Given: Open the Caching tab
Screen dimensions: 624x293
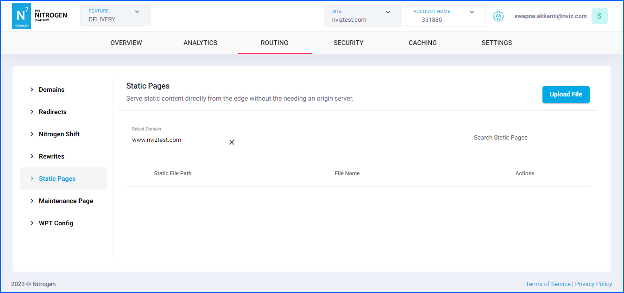Looking at the screenshot, I should [422, 43].
